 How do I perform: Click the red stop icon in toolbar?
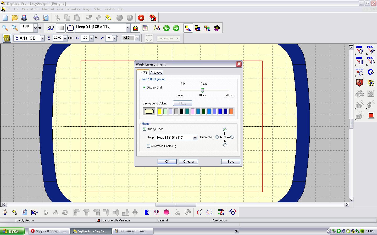pyautogui.click(x=141, y=18)
